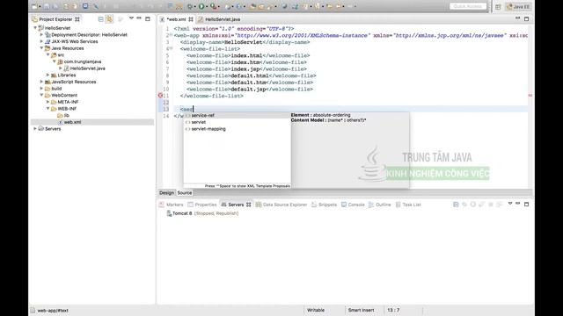
Task: Select web.xml in Project Explorer tree
Action: (72, 122)
